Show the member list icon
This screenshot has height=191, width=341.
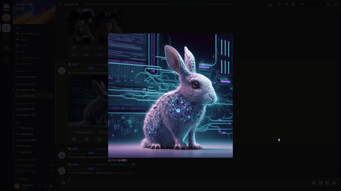pos(293,4)
